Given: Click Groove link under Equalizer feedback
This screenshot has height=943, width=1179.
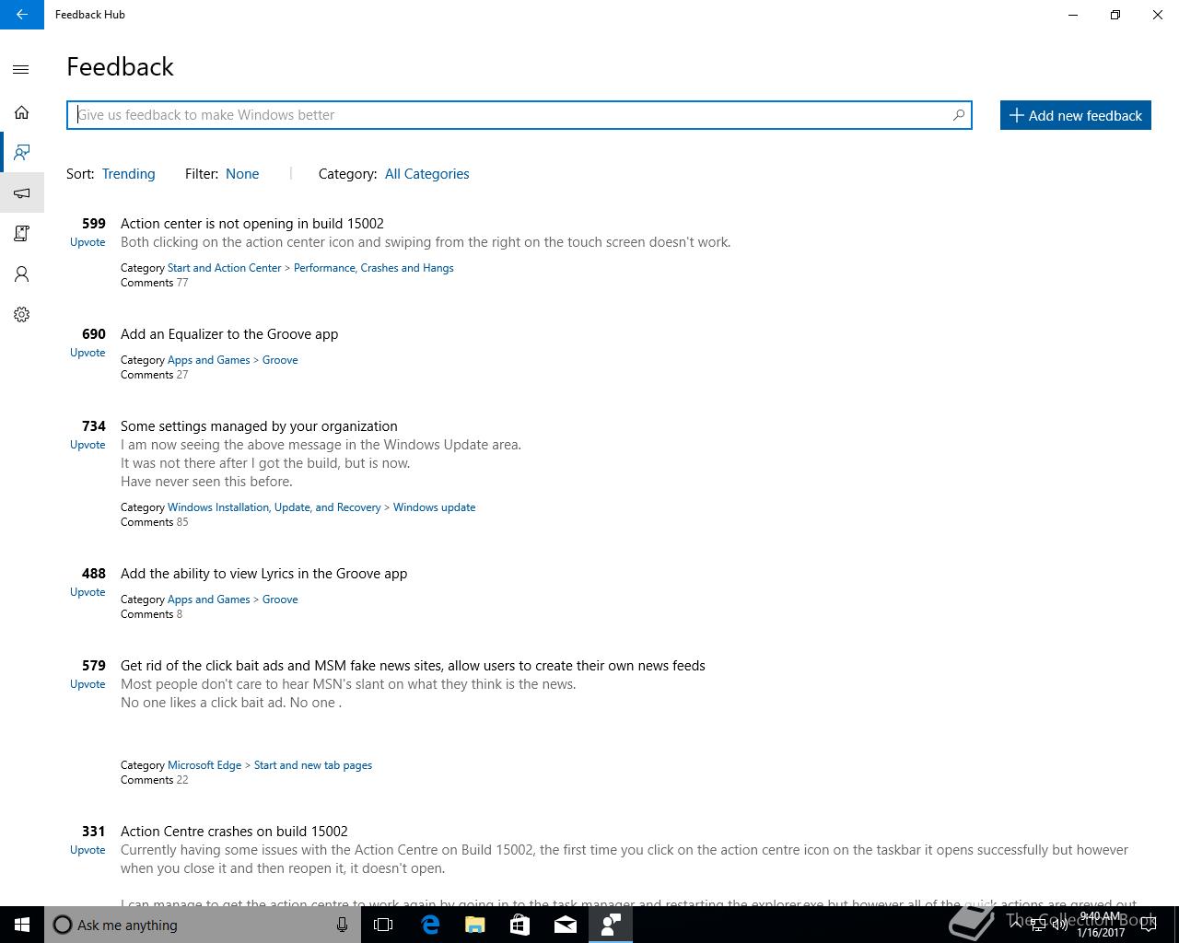Looking at the screenshot, I should [280, 360].
